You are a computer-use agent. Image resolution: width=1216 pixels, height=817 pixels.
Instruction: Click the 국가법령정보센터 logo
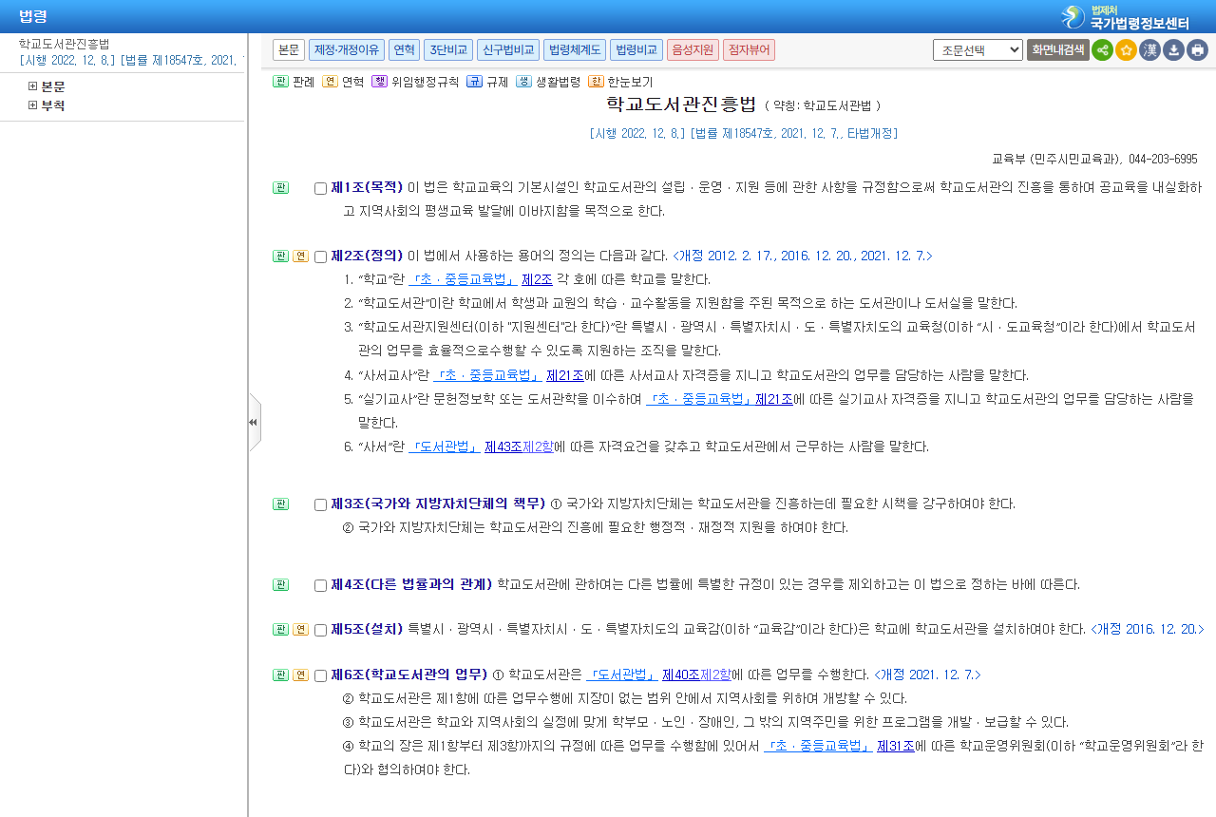point(1125,17)
